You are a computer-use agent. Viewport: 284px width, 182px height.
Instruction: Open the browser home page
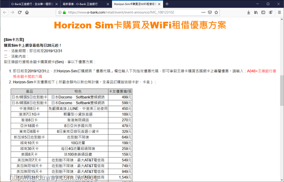27,12
